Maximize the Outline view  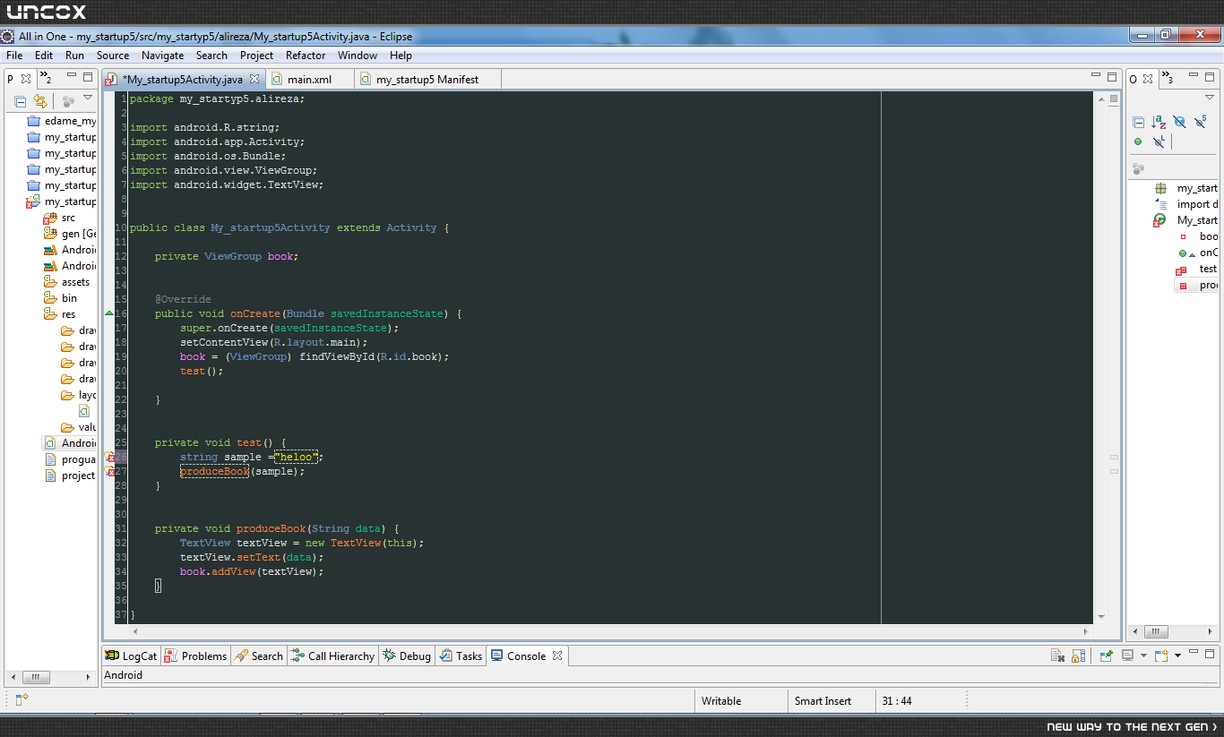(x=1211, y=77)
